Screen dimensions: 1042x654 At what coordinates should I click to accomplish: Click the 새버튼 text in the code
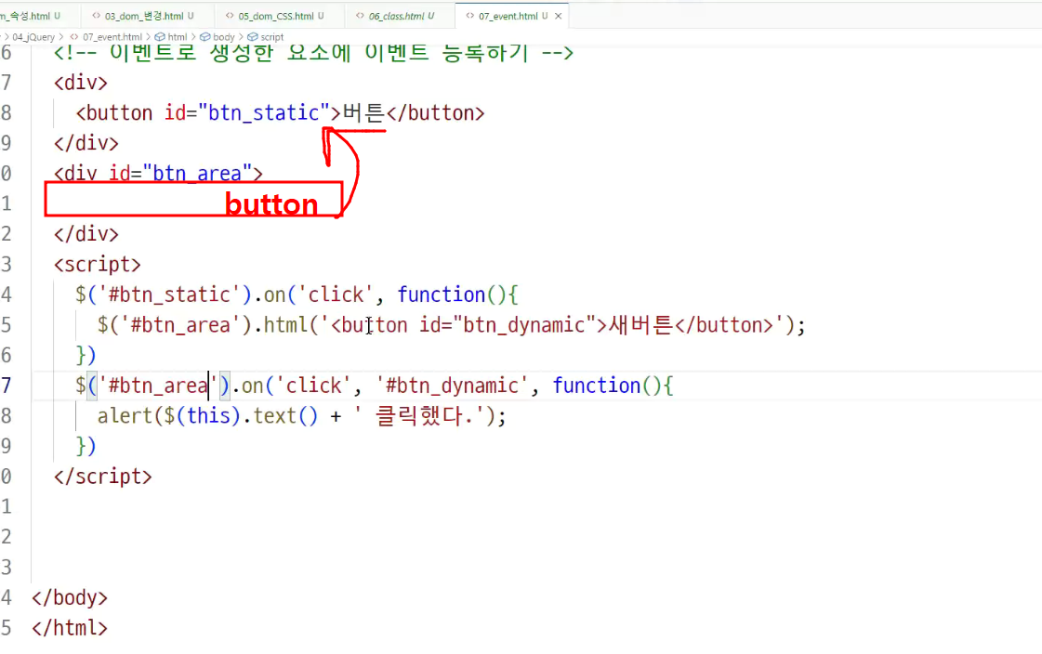coord(640,325)
